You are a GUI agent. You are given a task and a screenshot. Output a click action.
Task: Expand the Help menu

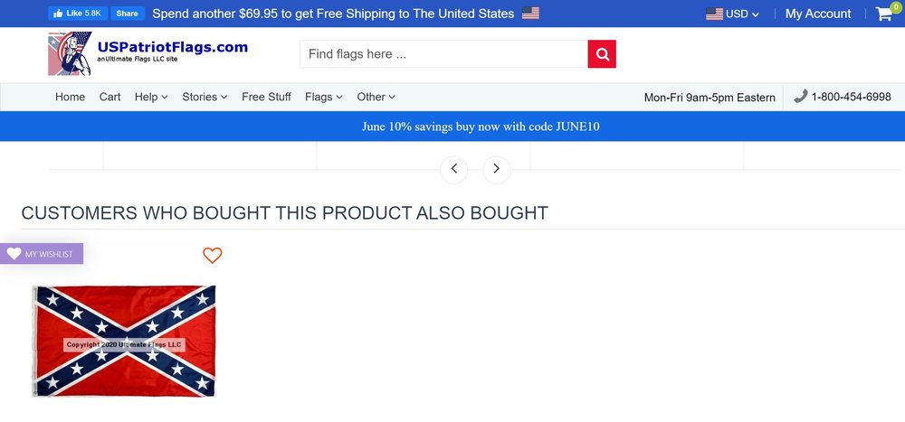[x=151, y=97]
